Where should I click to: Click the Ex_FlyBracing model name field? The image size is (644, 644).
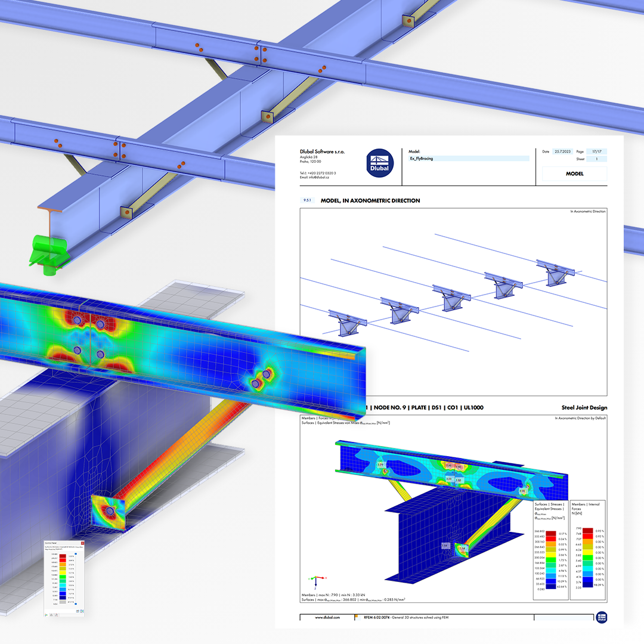click(469, 159)
